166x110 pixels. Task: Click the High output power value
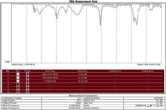tap(78, 103)
